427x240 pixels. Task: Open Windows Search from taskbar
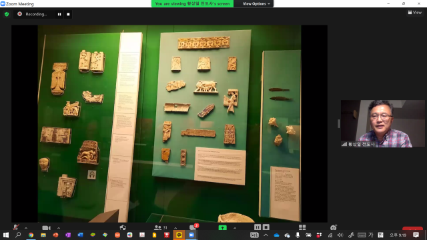[18, 235]
